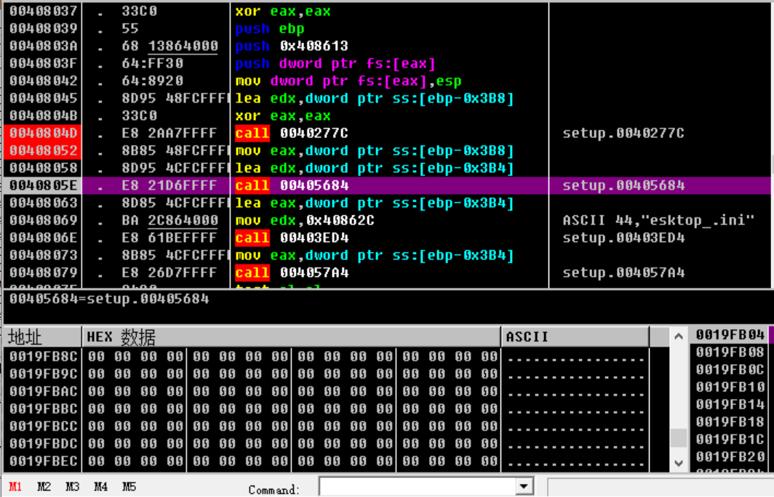
Task: Click hex bytes E8 21D6FFFF
Action: tap(169, 185)
